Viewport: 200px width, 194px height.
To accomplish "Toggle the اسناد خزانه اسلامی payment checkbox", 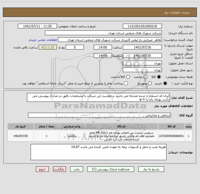I will [126, 83].
